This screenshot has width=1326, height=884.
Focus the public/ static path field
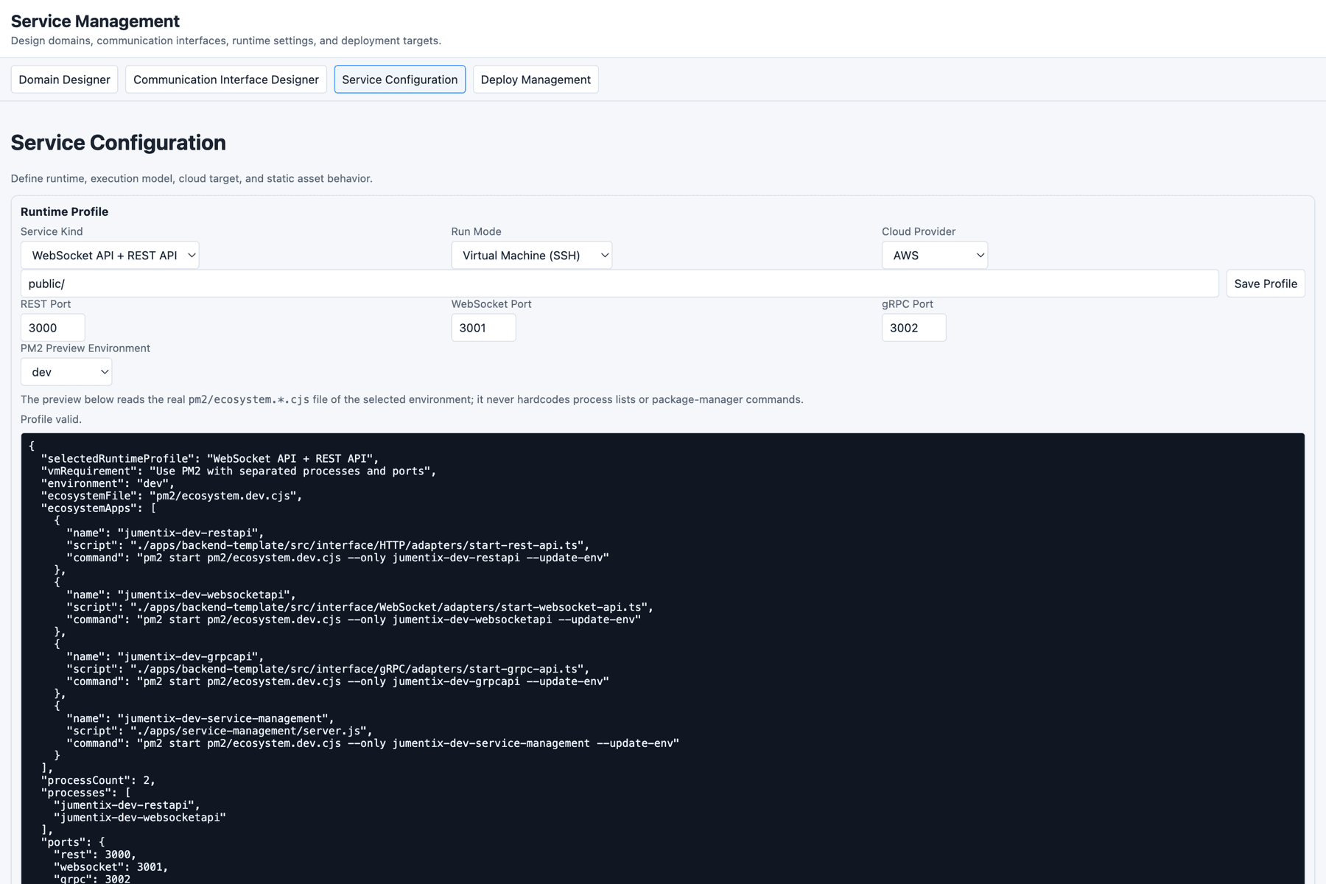[620, 284]
